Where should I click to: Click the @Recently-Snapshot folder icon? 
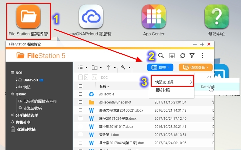pyautogui.click(x=91, y=102)
